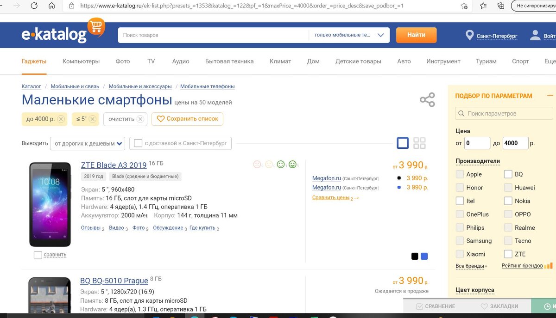The image size is (556, 318).
Task: Add page to favorites star icon
Action: click(x=464, y=6)
